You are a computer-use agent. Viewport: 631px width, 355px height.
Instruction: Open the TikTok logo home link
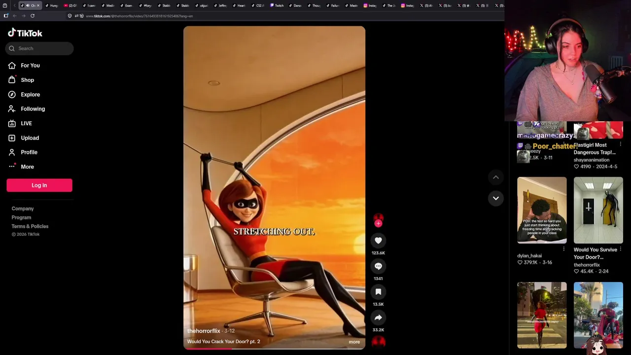[25, 33]
